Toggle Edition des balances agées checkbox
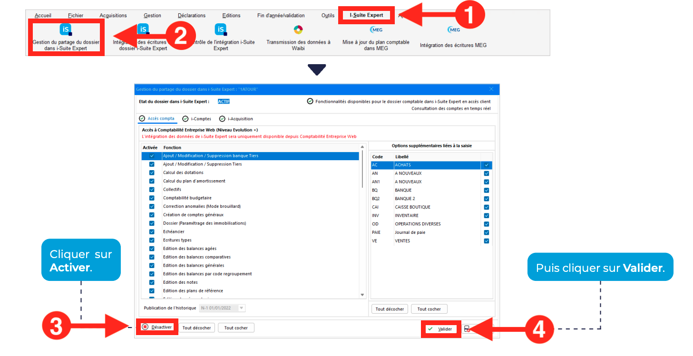Viewport: 693px width, 356px height. [152, 249]
